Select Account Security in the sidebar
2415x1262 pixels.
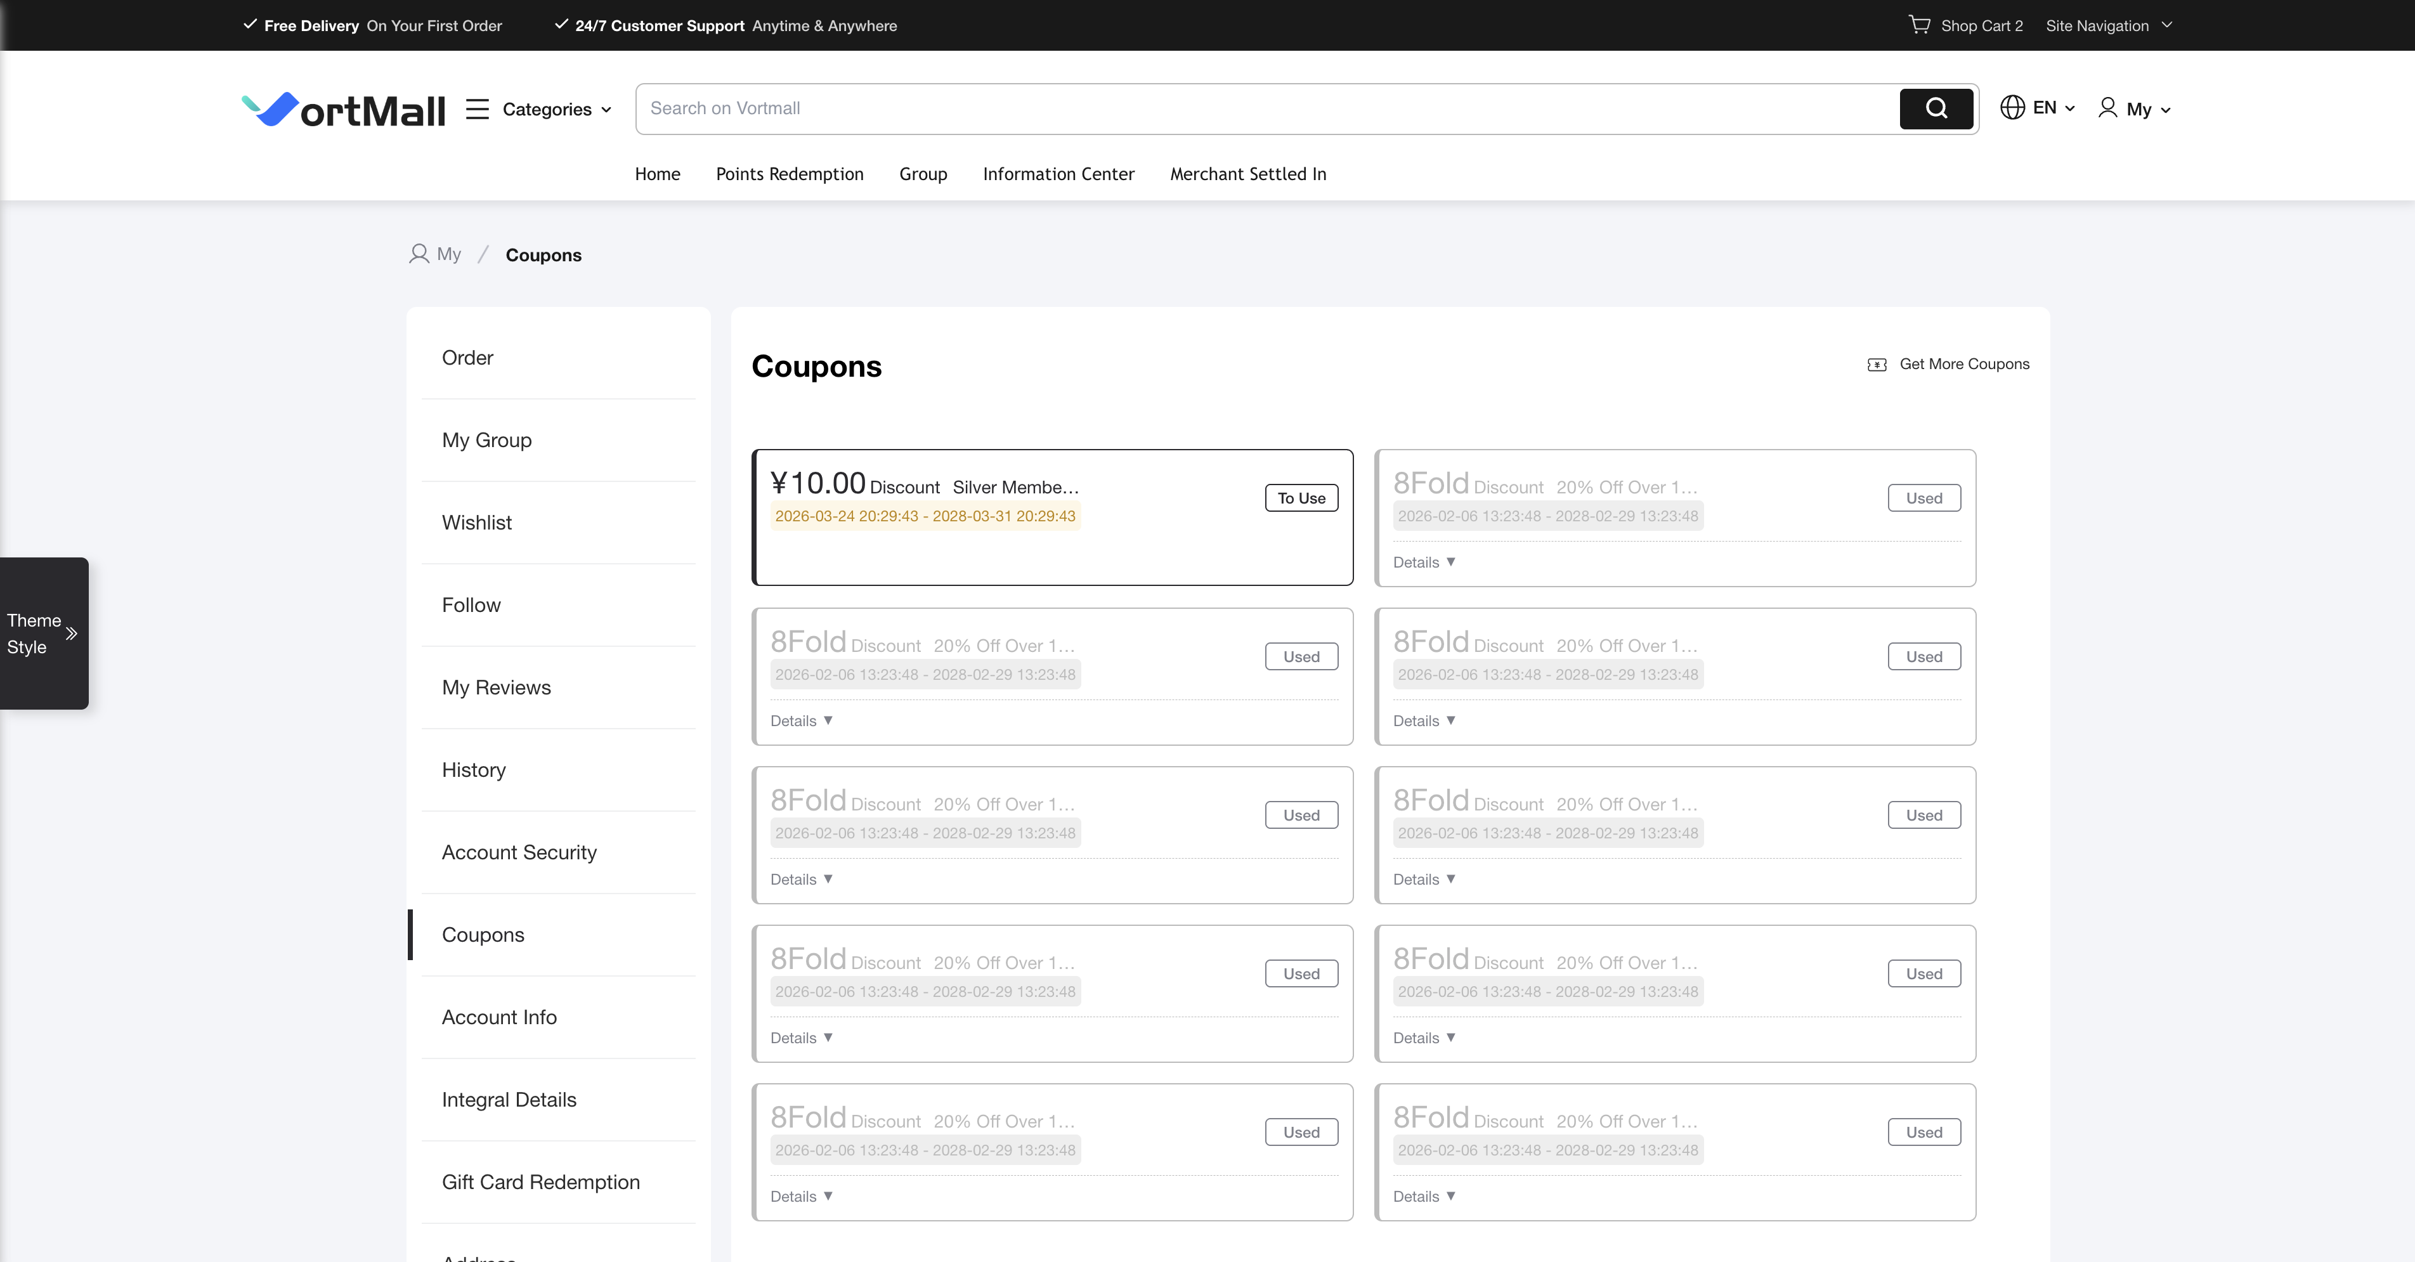(518, 852)
